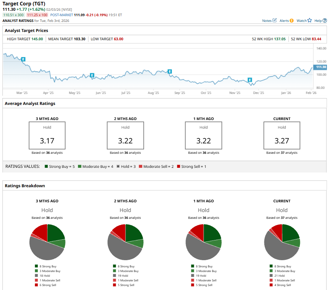Select the earnings marker before Dec '25
The width and height of the screenshot is (328, 290).
(x=250, y=80)
